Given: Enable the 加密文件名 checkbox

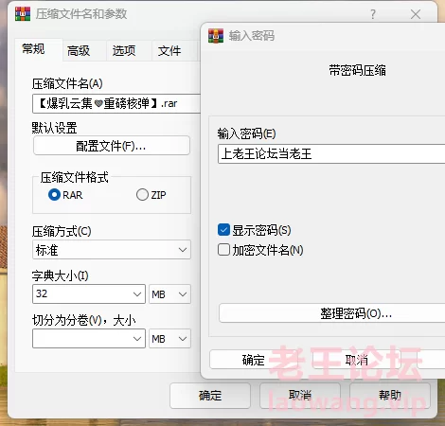Looking at the screenshot, I should click(223, 250).
